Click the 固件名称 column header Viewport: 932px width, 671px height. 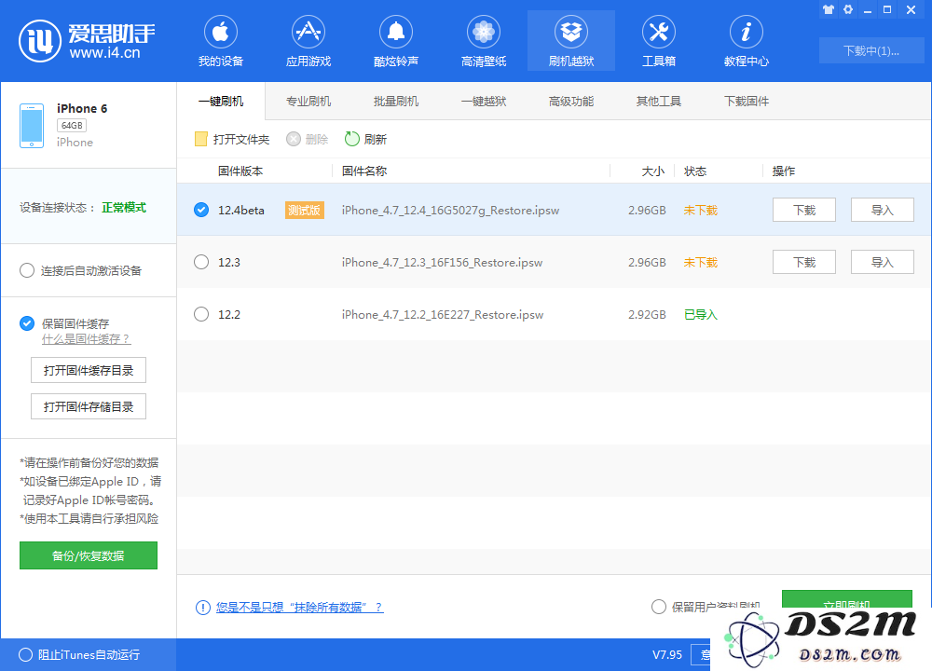click(x=364, y=171)
